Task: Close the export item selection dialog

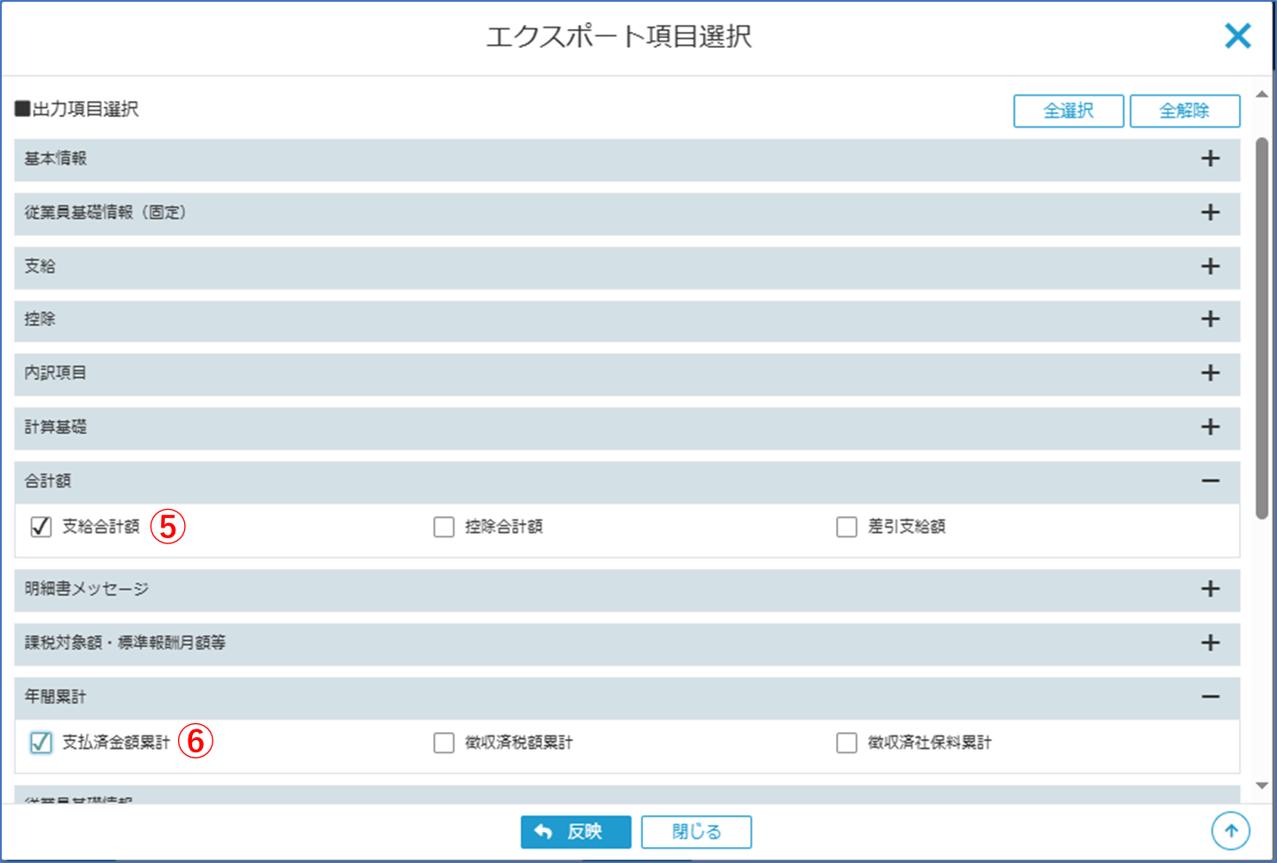Action: (1237, 36)
